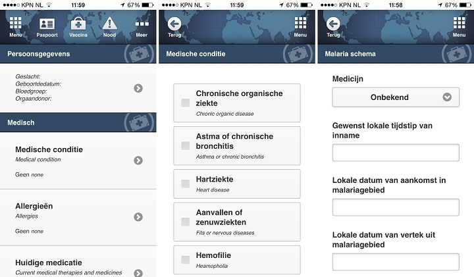Check the Hartziekte checkbox

[185, 184]
